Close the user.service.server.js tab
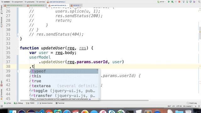The width and height of the screenshot is (201, 113). pyautogui.click(x=68, y=5)
